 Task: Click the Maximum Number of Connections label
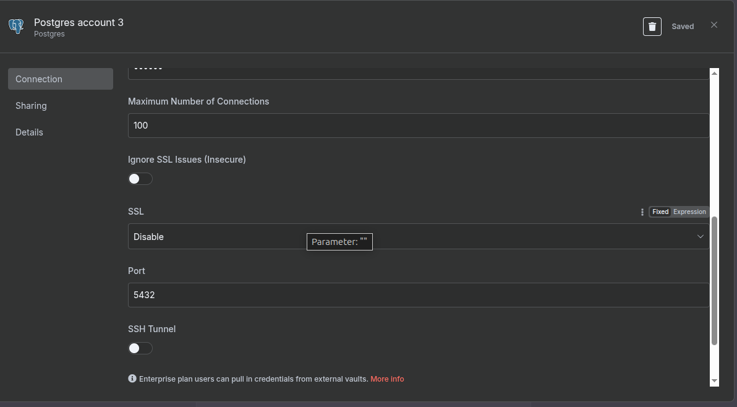[198, 101]
